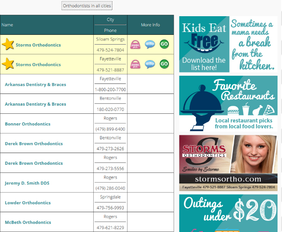Screen dimensions: 282x232
Task: Click the phone number 479-524-7804 in the table
Action: [110, 50]
